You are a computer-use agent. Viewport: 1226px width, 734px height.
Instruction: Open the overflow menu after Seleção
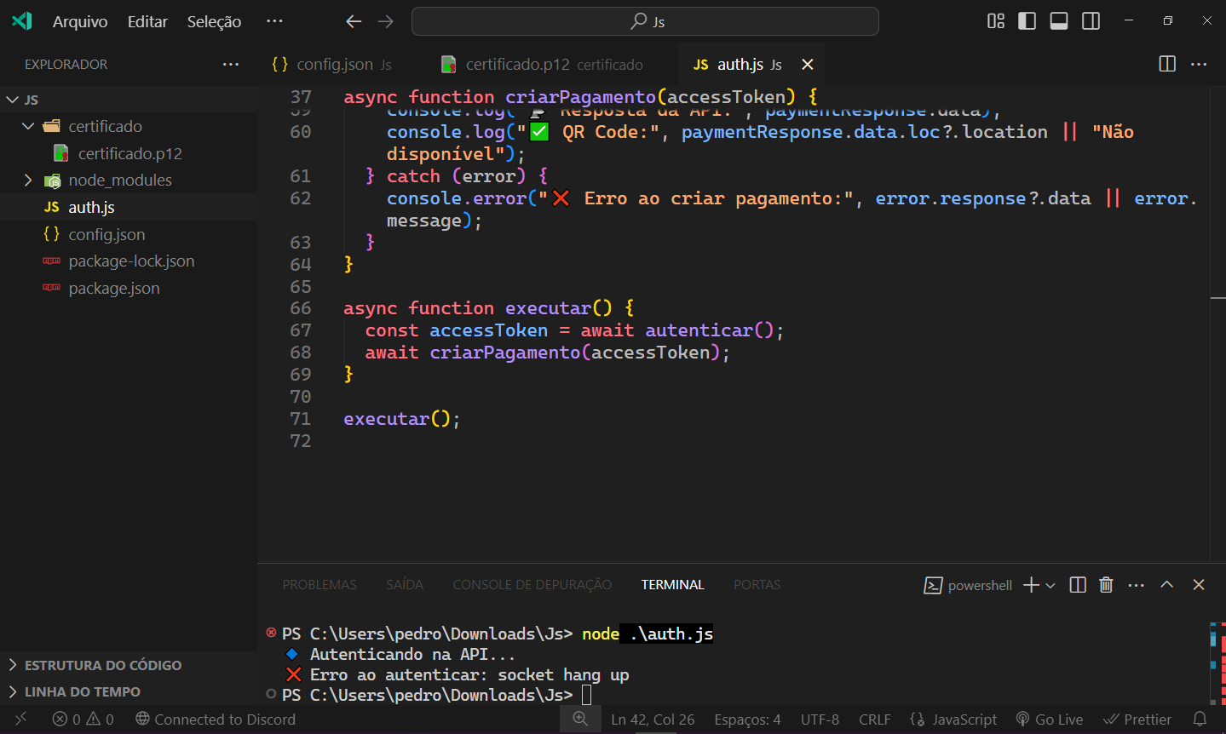point(274,21)
